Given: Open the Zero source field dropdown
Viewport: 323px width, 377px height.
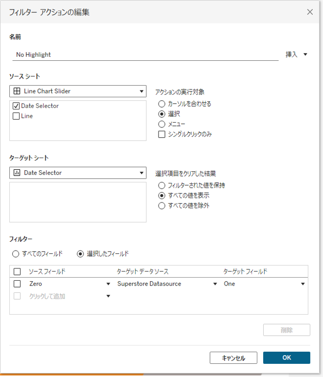Looking at the screenshot, I should (x=108, y=284).
